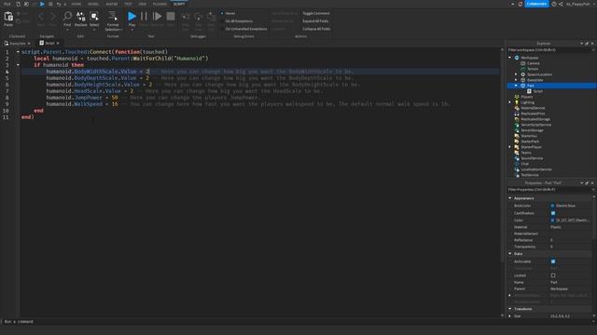Click the Resume playback button
The image size is (597, 335).
coord(157,17)
